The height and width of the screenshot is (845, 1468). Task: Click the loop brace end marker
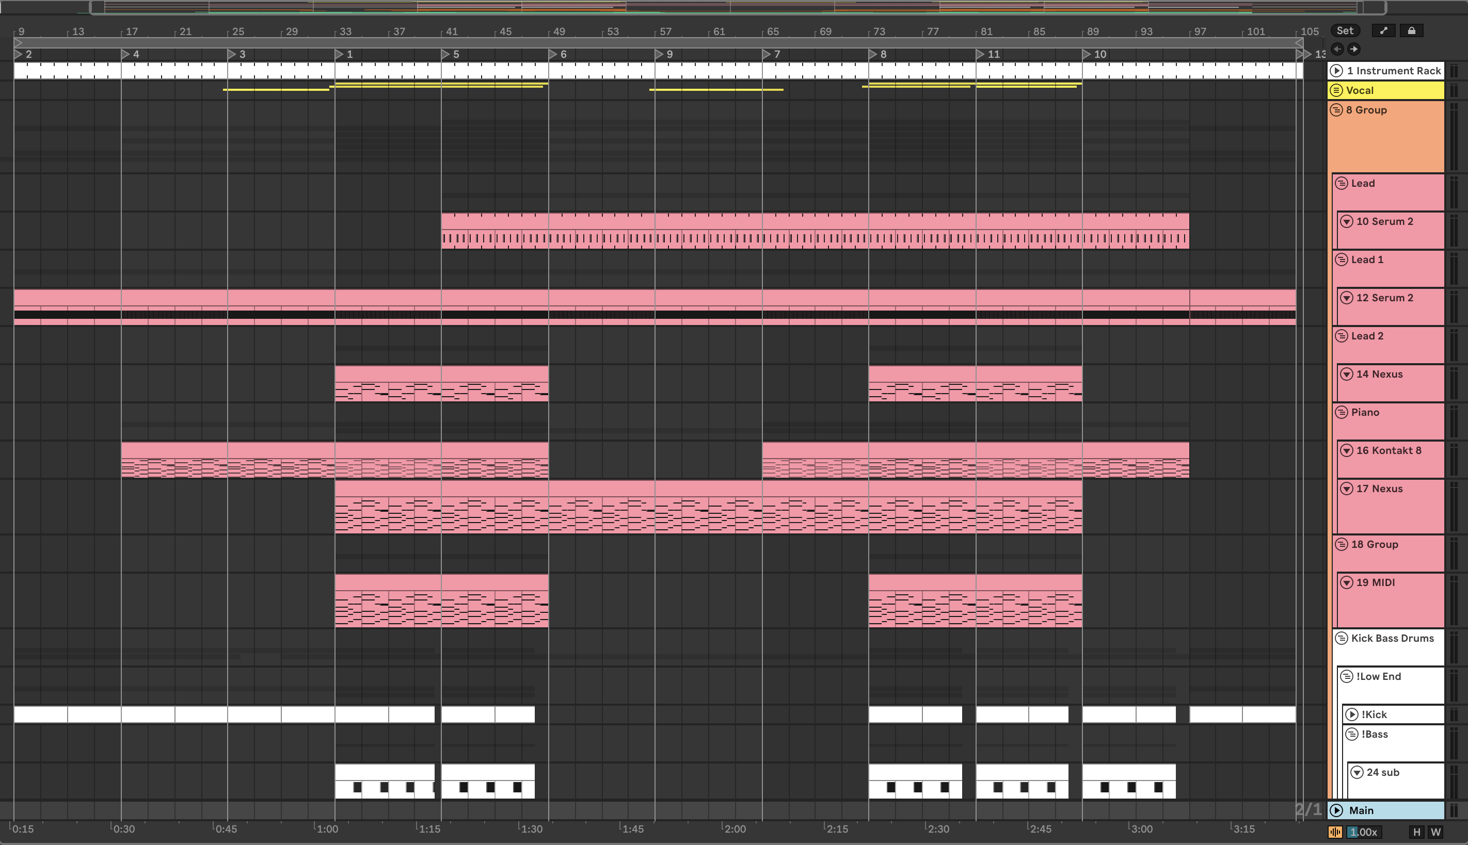(1299, 42)
